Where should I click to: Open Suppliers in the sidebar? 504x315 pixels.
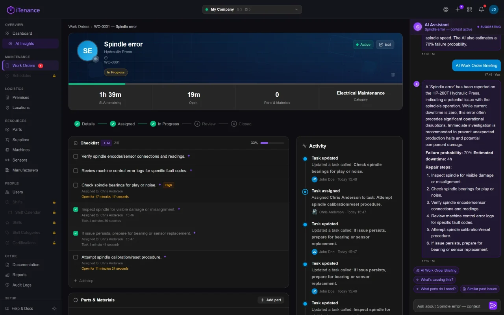[31, 140]
